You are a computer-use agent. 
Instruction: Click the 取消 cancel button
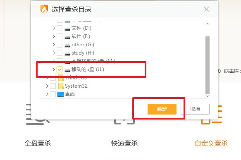tap(195, 109)
